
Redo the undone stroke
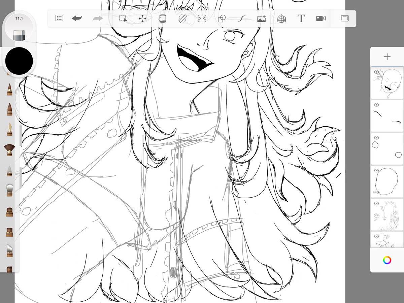pyautogui.click(x=98, y=19)
